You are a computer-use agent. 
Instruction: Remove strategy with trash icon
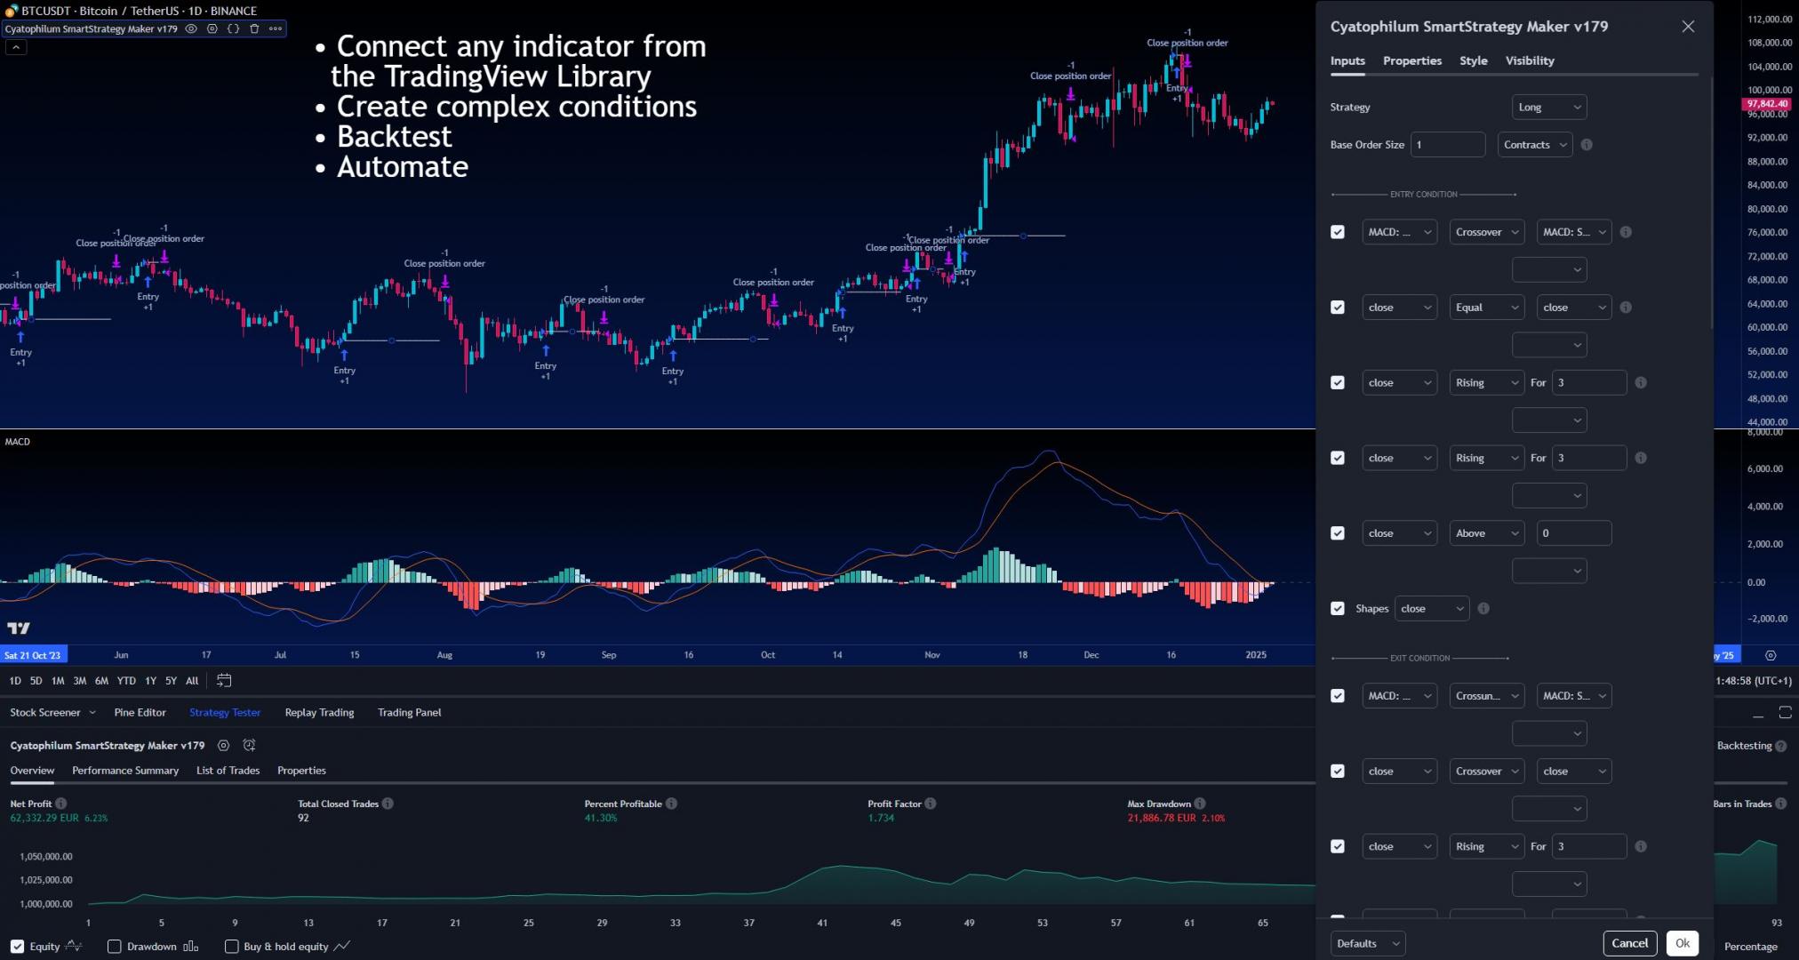(254, 28)
